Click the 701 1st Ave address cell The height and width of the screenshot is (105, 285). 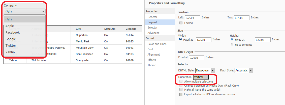(x=48, y=60)
